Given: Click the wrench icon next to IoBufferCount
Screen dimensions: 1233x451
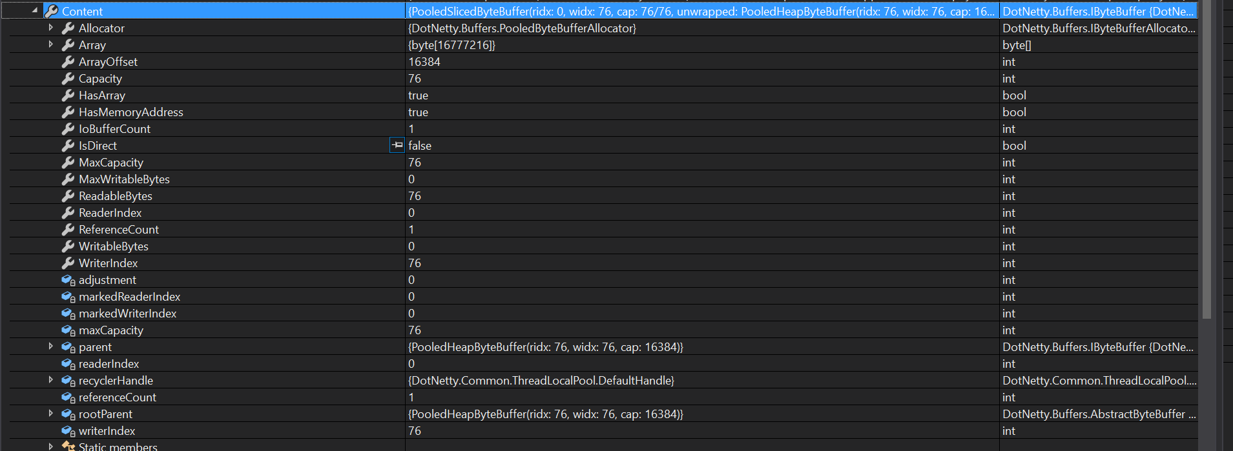Looking at the screenshot, I should (x=68, y=128).
